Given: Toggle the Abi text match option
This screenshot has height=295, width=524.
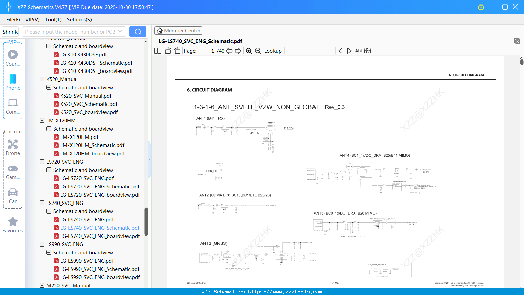Looking at the screenshot, I should [358, 51].
